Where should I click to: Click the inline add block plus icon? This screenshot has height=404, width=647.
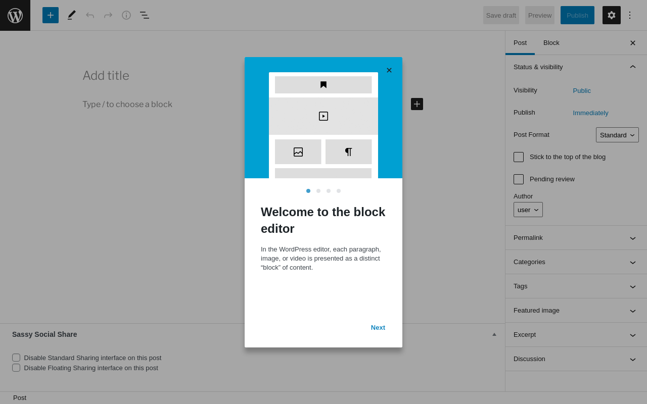pyautogui.click(x=417, y=104)
